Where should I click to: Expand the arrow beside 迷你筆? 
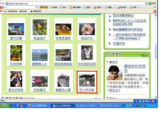click(128, 7)
